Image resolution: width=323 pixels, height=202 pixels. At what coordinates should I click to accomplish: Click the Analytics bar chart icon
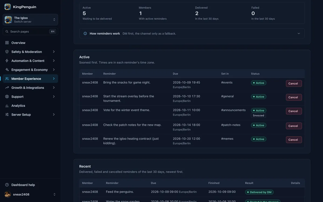[x=7, y=106]
